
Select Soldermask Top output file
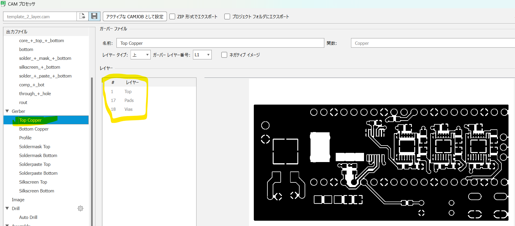point(35,147)
